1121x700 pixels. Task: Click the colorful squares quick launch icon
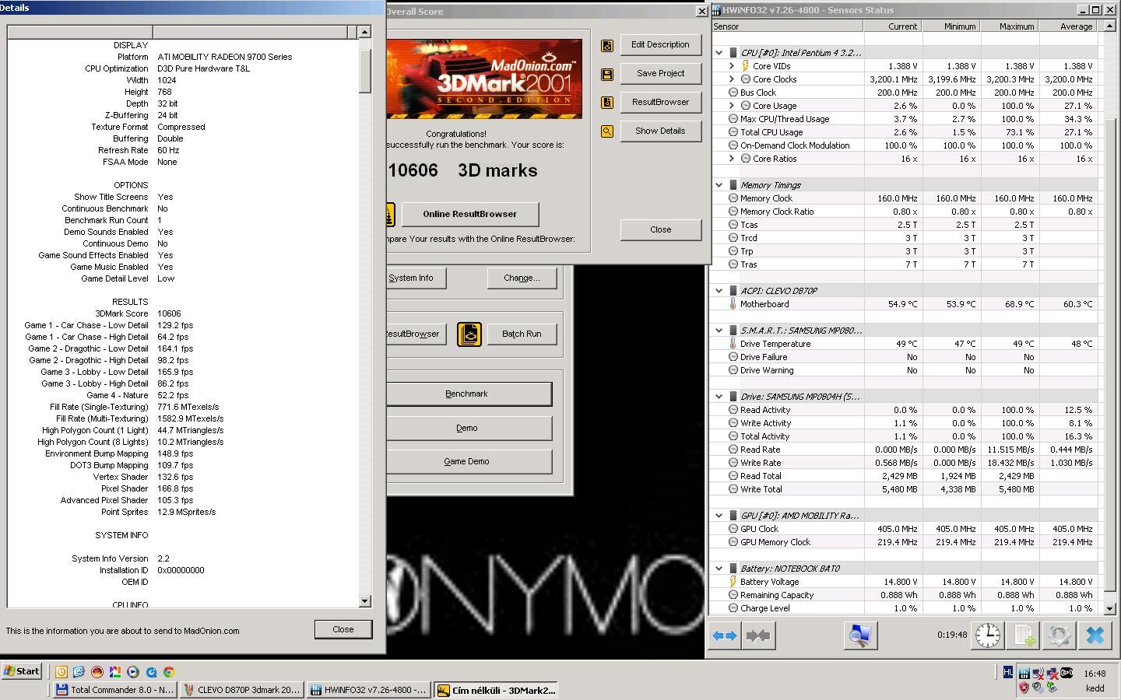pyautogui.click(x=114, y=672)
